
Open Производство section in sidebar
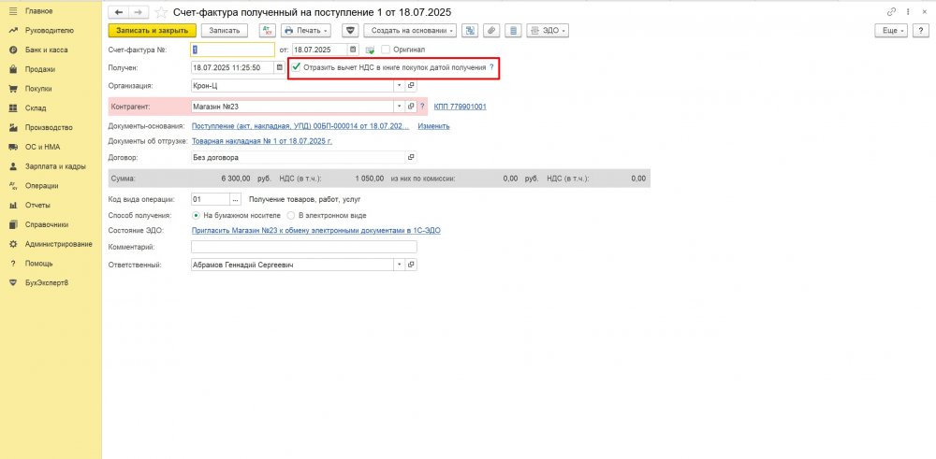[x=49, y=127]
